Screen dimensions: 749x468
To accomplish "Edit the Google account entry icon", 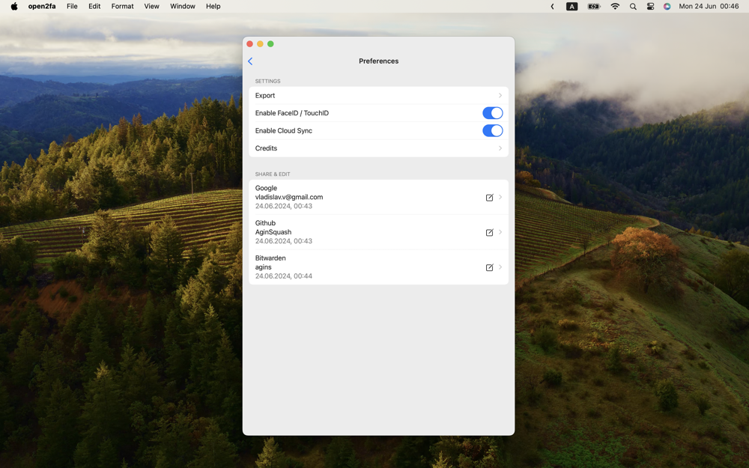I will point(489,197).
